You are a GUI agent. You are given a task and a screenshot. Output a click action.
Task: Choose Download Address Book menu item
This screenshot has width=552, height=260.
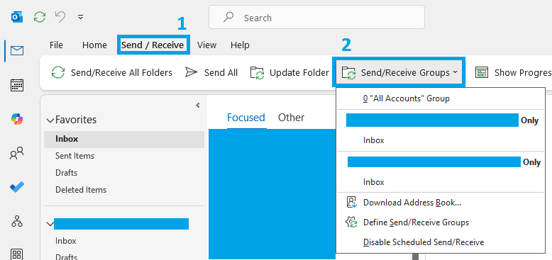441,203
